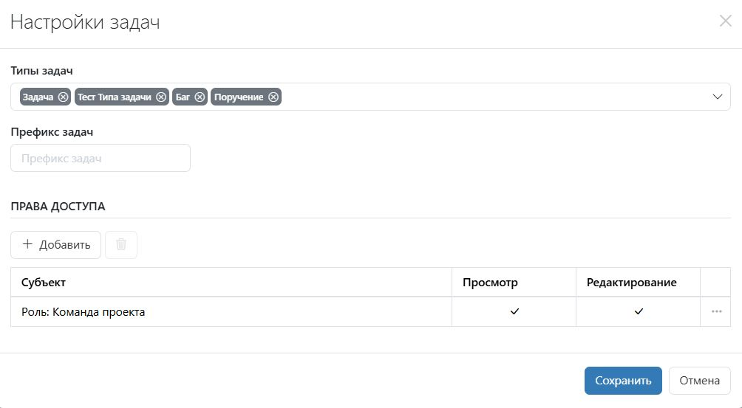Toggle Редактирование checkmark for Команда проекта
742x408 pixels.
coord(639,312)
